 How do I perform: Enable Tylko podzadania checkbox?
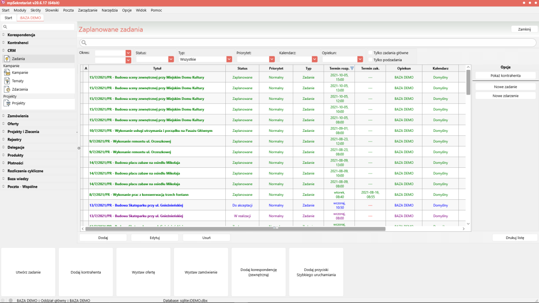click(x=370, y=60)
